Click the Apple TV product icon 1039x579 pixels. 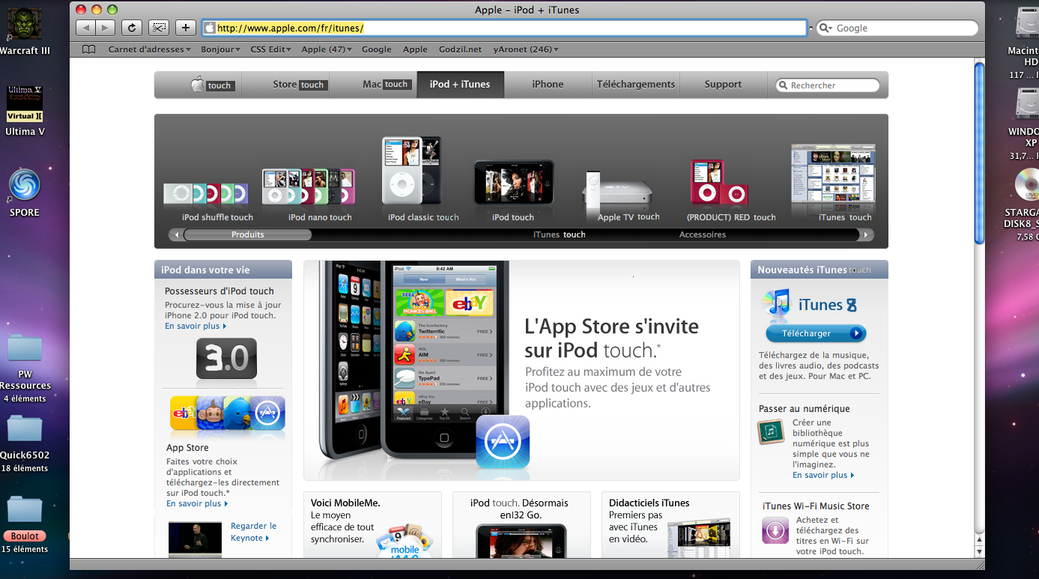coord(617,190)
